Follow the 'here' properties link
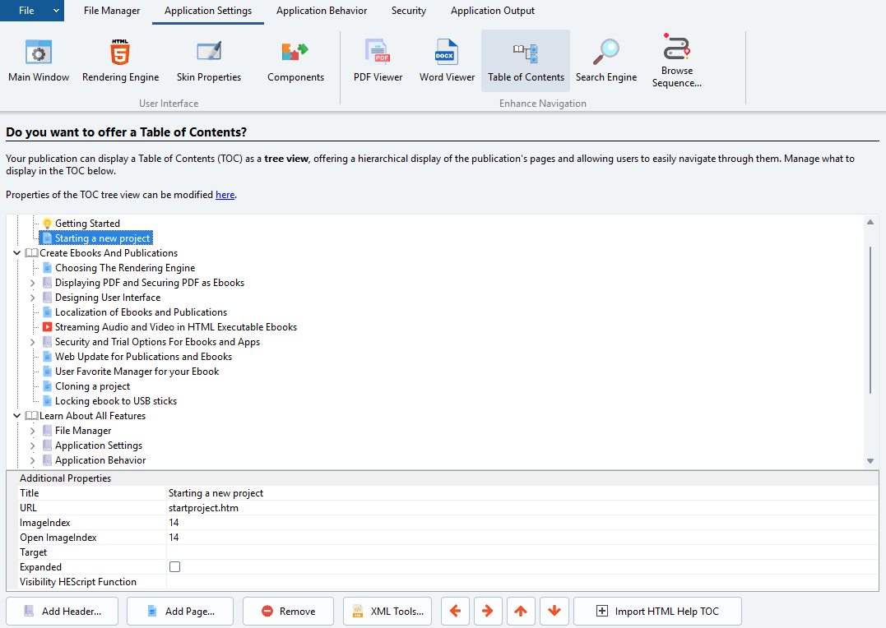 (225, 195)
